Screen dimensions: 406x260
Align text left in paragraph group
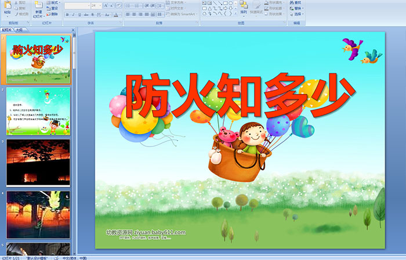coord(128,14)
